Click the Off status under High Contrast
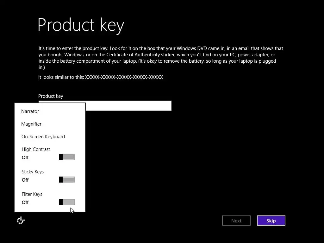 click(25, 158)
